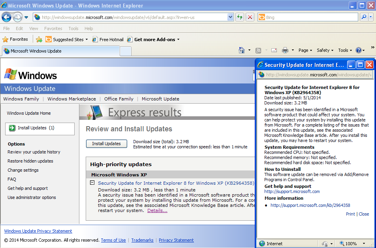This screenshot has width=376, height=248.
Task: Expand the address bar autocomplete dropdown
Action: pyautogui.click(x=230, y=17)
